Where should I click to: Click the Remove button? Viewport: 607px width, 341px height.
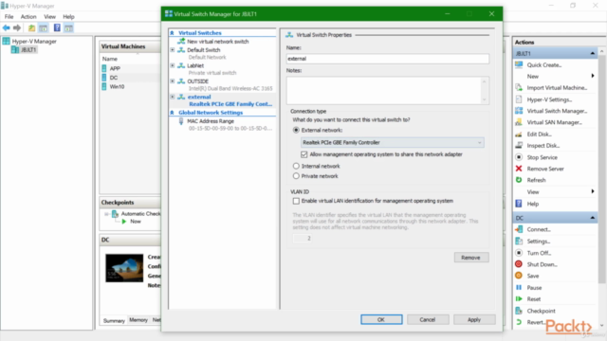pyautogui.click(x=471, y=258)
